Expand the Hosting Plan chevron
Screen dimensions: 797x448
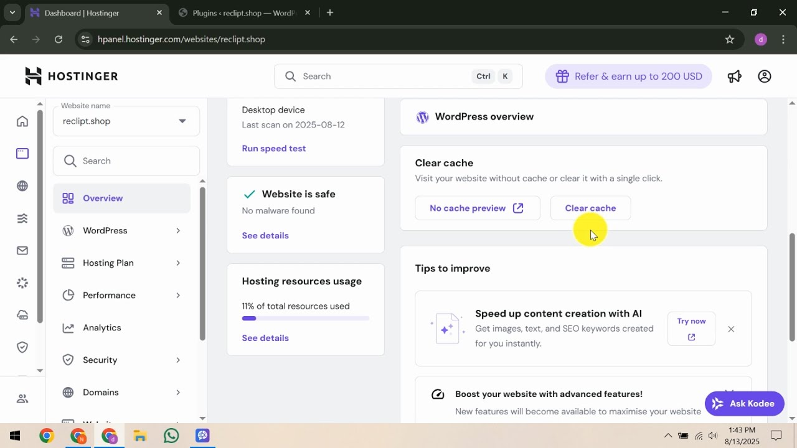[178, 263]
